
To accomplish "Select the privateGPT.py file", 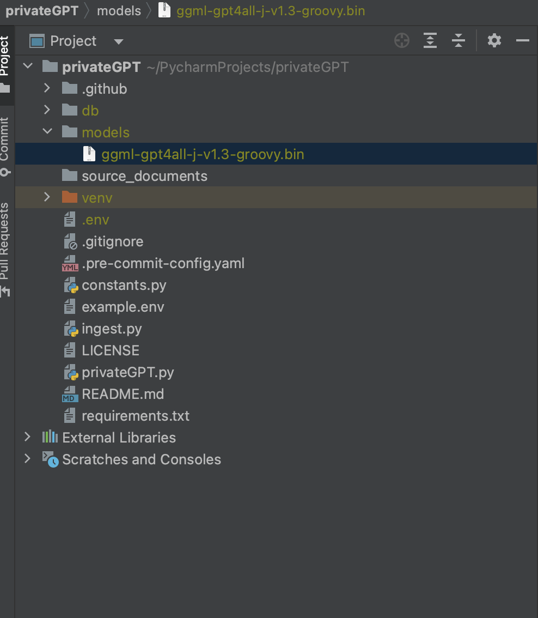I will click(x=127, y=373).
